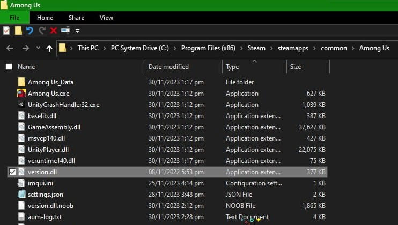Click the msvcp140.dll file icon

click(x=21, y=138)
